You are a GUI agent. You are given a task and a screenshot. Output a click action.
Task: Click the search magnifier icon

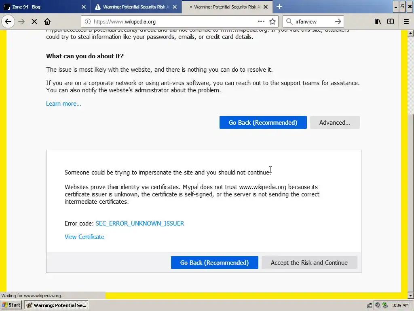point(289,22)
